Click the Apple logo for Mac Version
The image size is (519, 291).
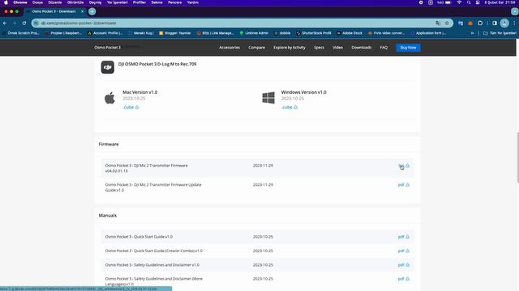coord(109,98)
